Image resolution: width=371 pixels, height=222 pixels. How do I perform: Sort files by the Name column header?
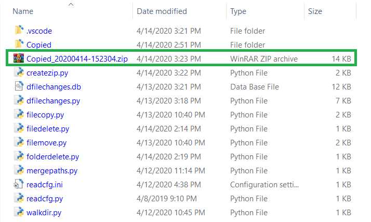[x=23, y=11]
